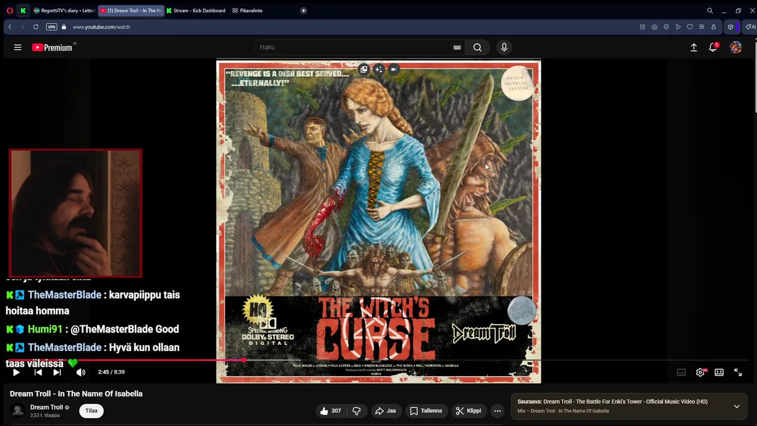This screenshot has width=757, height=426.
Task: Save the video with Tallenna
Action: [x=426, y=411]
